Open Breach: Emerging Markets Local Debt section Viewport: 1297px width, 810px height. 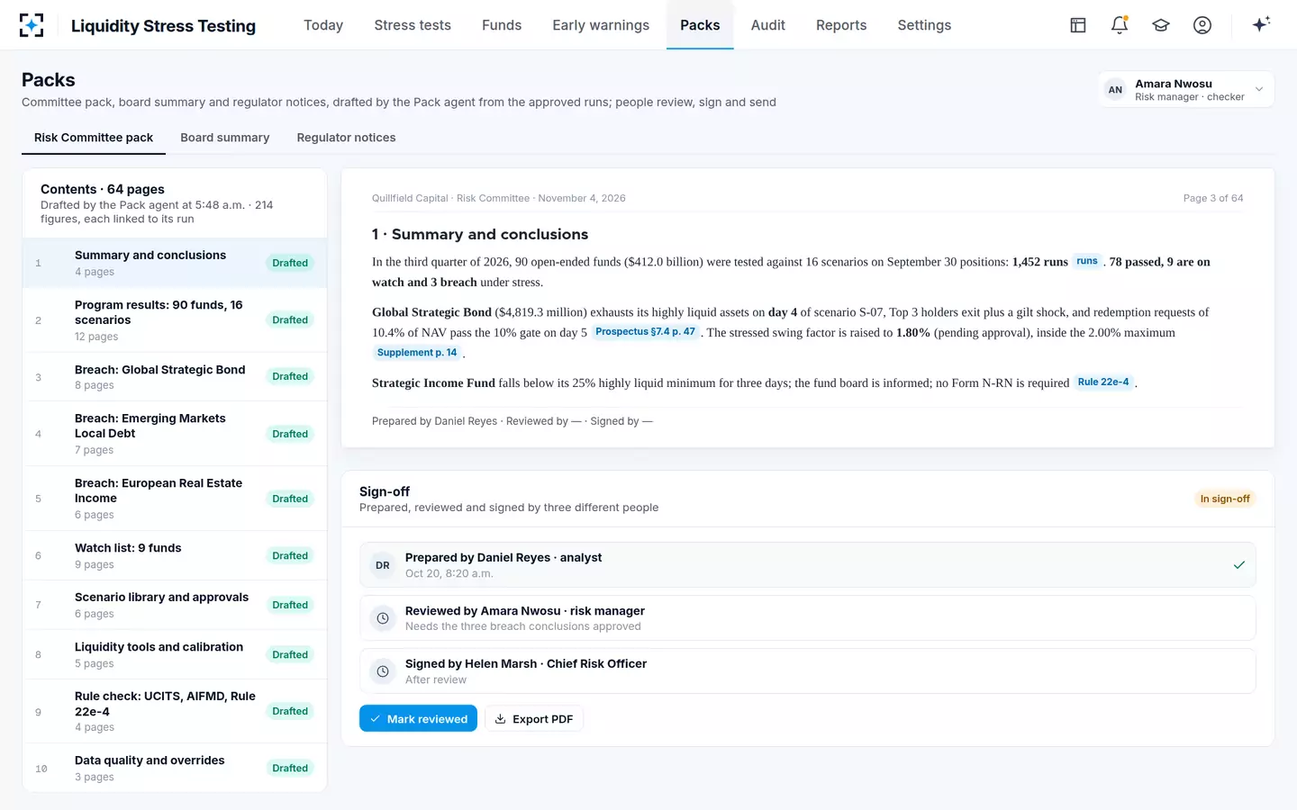click(x=175, y=434)
